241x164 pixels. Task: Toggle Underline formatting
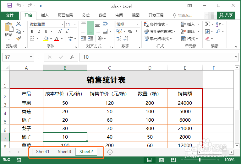point(46,31)
